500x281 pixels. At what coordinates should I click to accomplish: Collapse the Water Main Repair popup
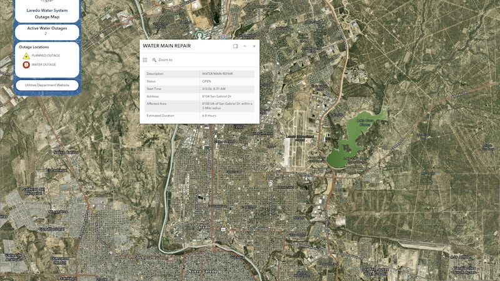pos(245,46)
